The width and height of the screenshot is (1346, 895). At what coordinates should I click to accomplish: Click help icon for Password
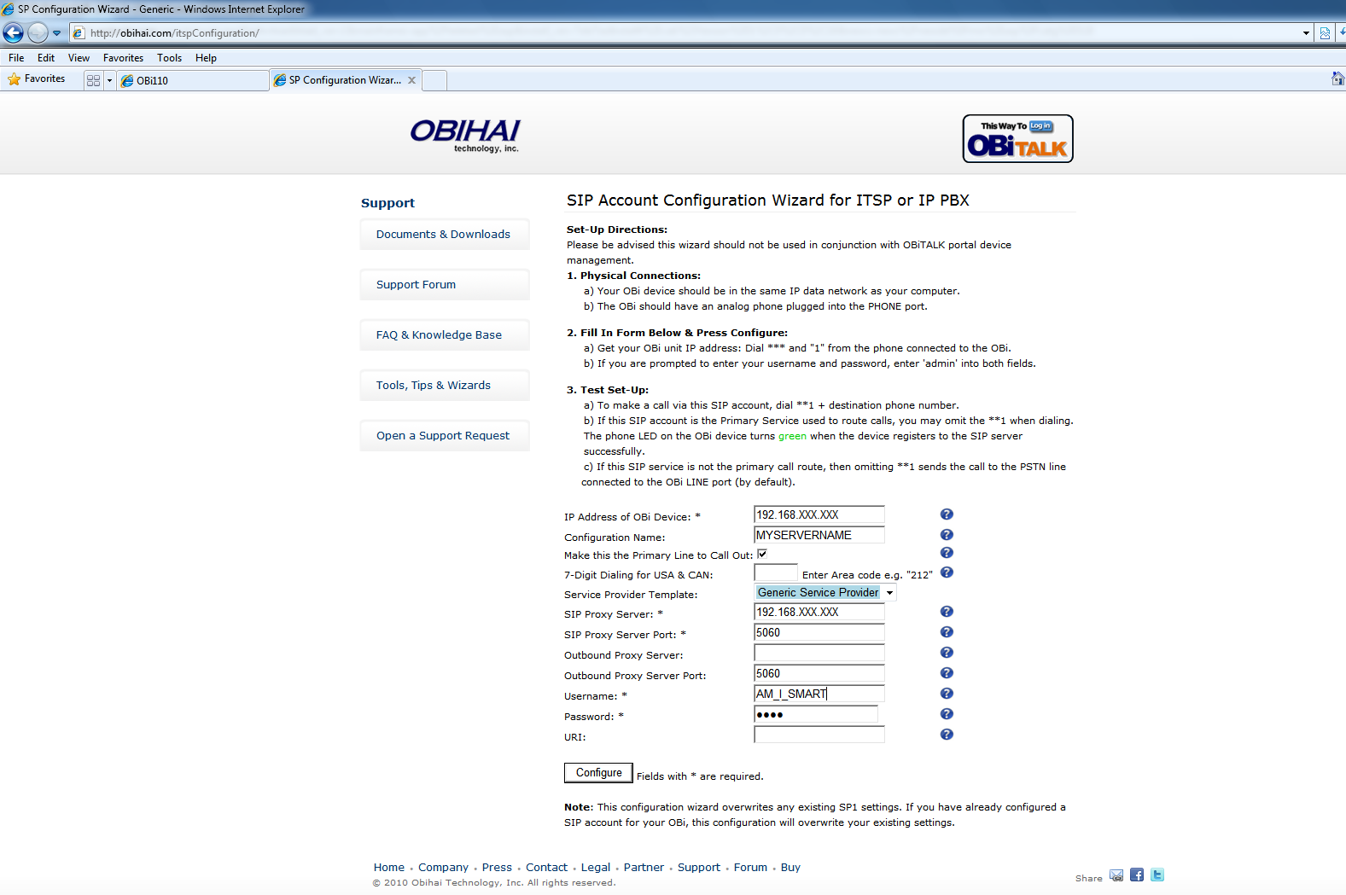(947, 714)
